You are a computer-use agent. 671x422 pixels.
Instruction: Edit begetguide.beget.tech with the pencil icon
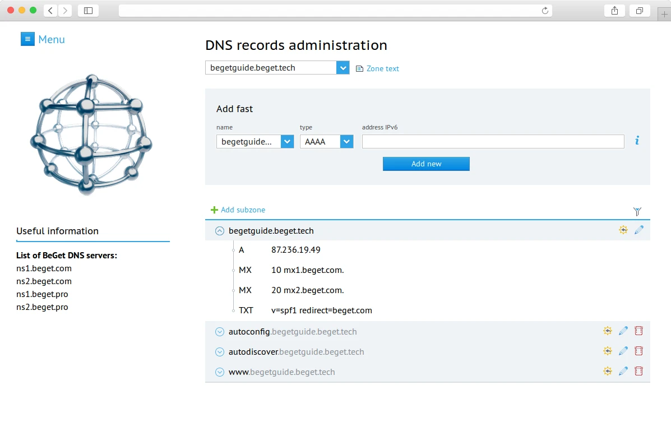(639, 230)
